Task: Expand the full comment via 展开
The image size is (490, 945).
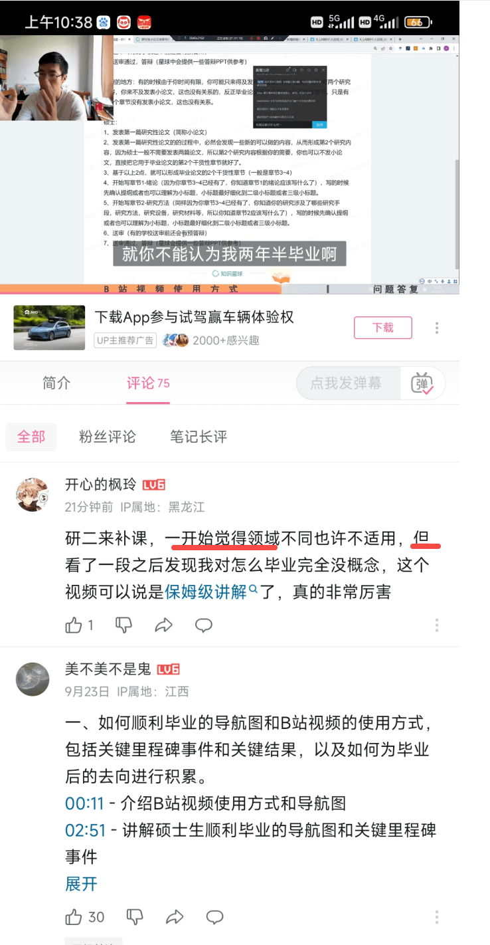Action: (81, 884)
